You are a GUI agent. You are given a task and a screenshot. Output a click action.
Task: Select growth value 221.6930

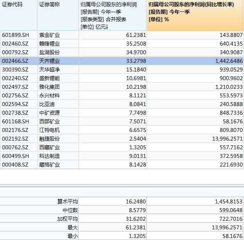point(231,165)
